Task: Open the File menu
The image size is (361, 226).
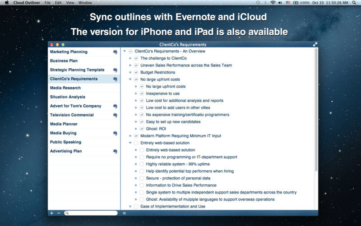Action: (x=47, y=3)
